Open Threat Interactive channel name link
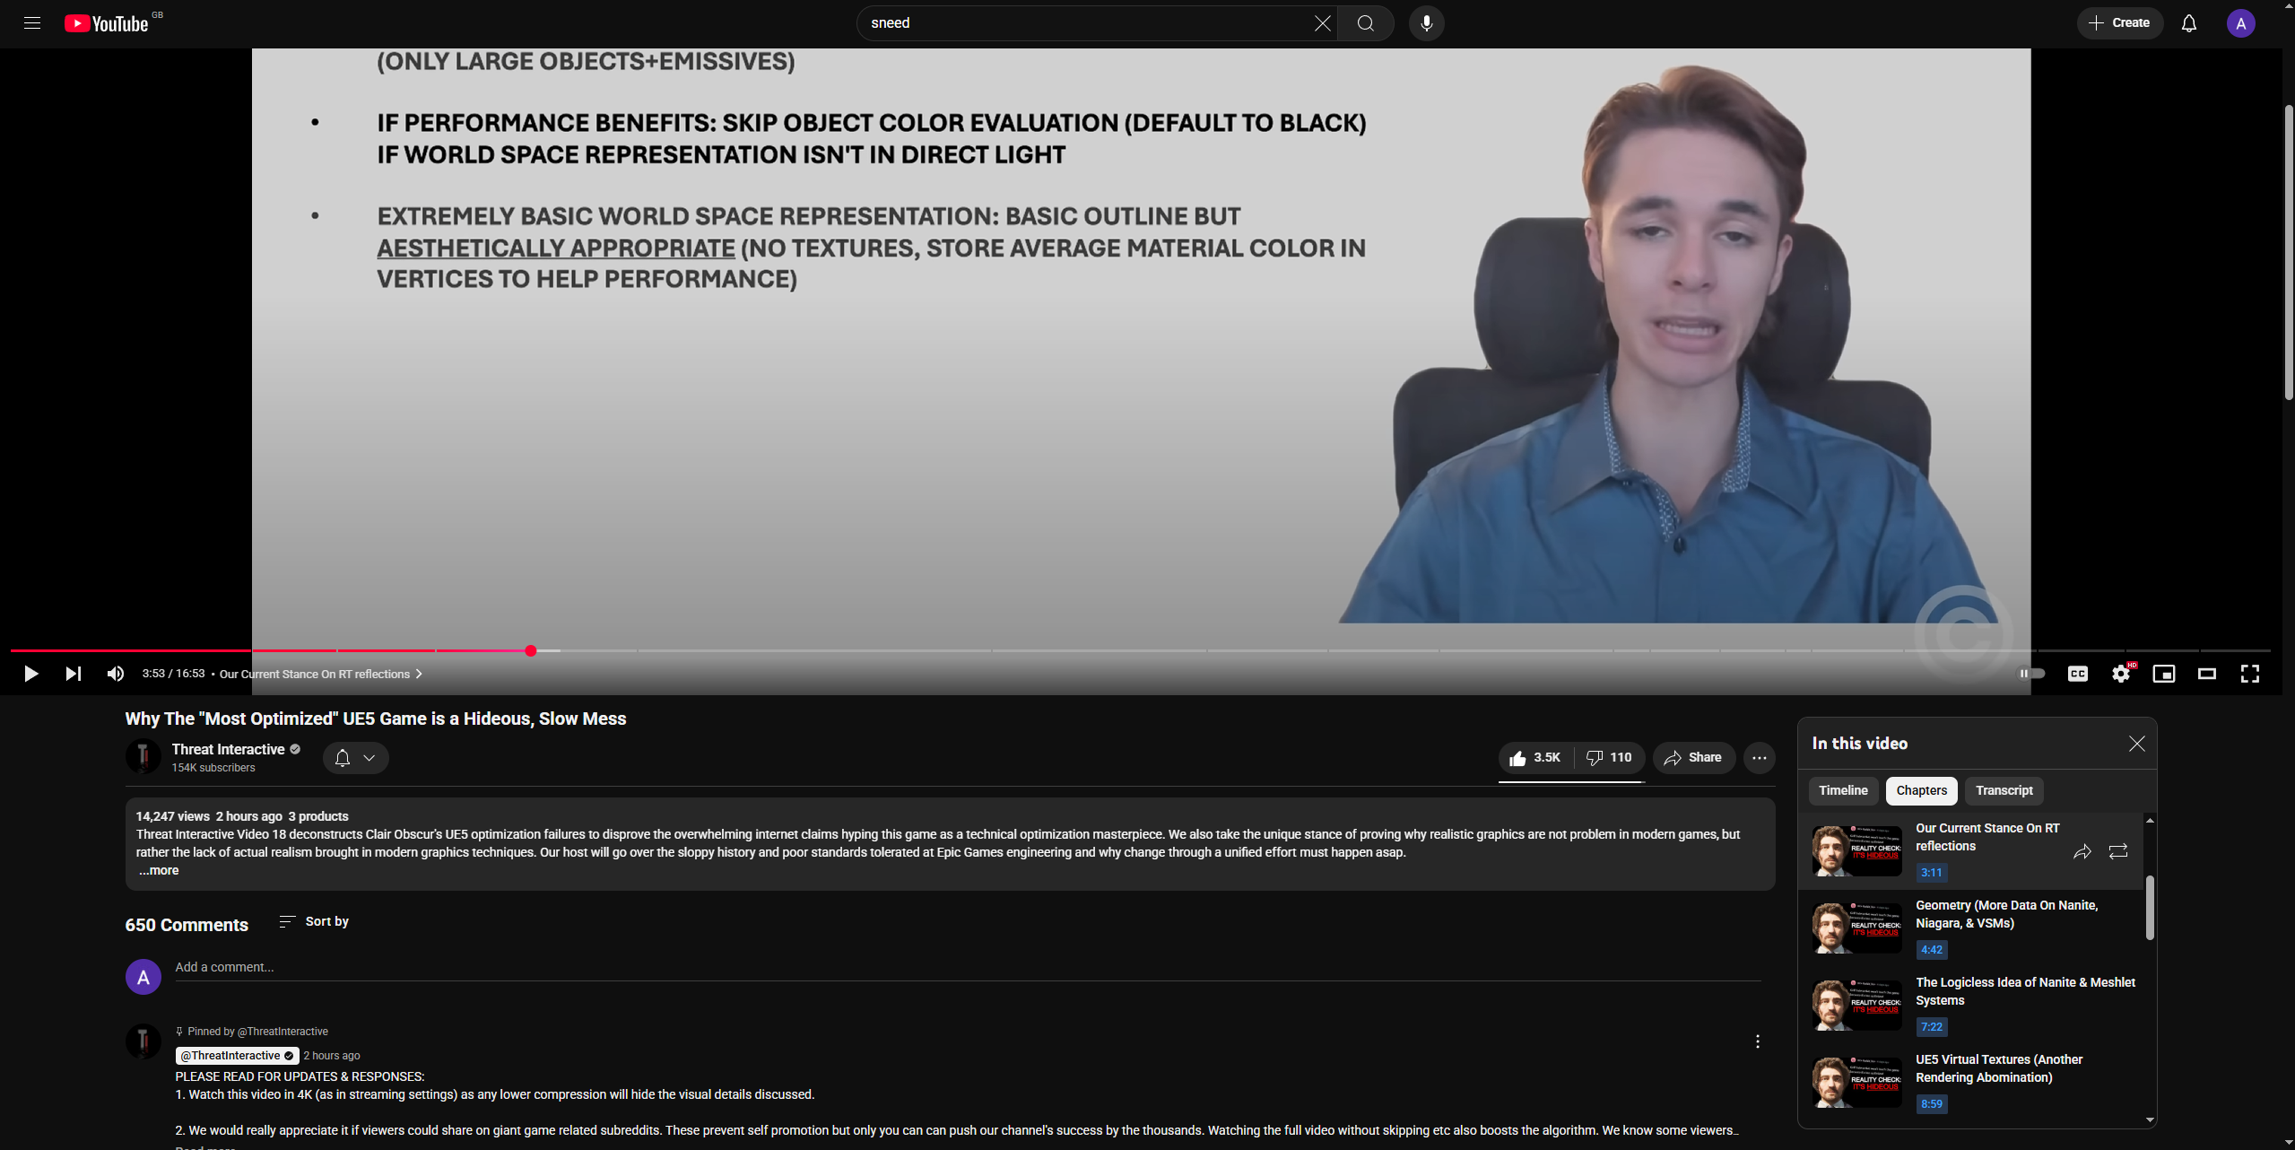The height and width of the screenshot is (1150, 2295). coord(228,749)
